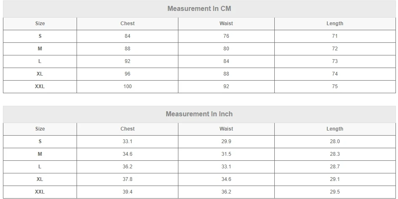Click the Length header in CM table
The image size is (398, 199).
click(x=335, y=24)
